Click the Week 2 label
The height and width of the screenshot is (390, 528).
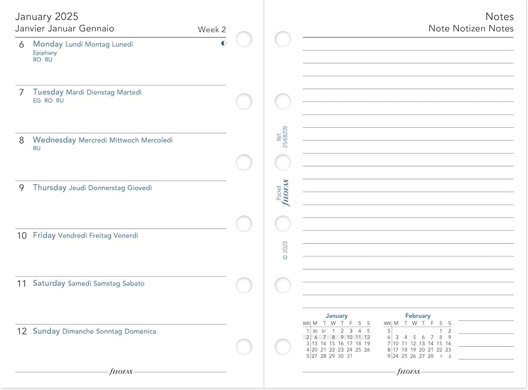click(x=212, y=30)
